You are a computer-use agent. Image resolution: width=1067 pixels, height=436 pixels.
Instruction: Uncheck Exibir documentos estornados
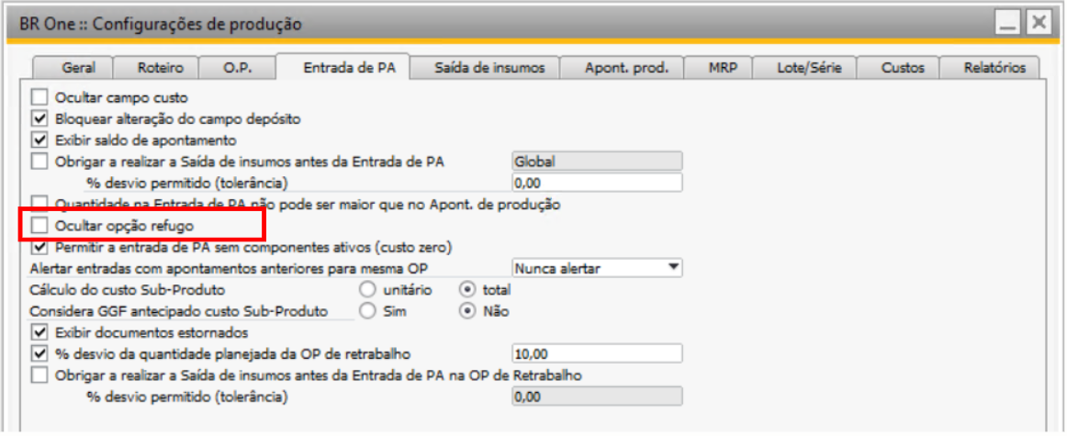pos(39,331)
